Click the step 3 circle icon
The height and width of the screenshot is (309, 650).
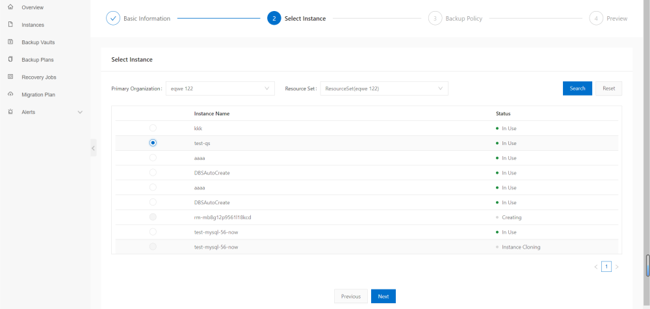click(x=435, y=18)
